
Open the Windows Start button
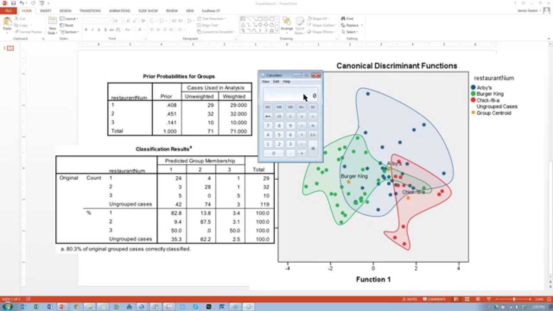[7, 307]
